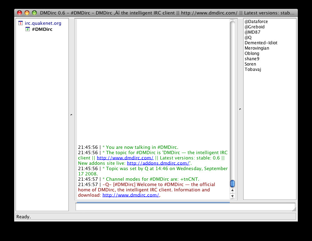Zoom the DMDirc window with green button
Viewport: 312px width, 241px height.
click(x=34, y=13)
